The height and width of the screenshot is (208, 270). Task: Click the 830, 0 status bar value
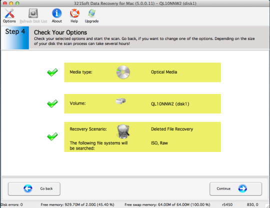252,204
